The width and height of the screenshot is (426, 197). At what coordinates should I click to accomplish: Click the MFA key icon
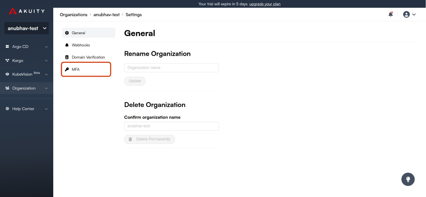pos(67,69)
